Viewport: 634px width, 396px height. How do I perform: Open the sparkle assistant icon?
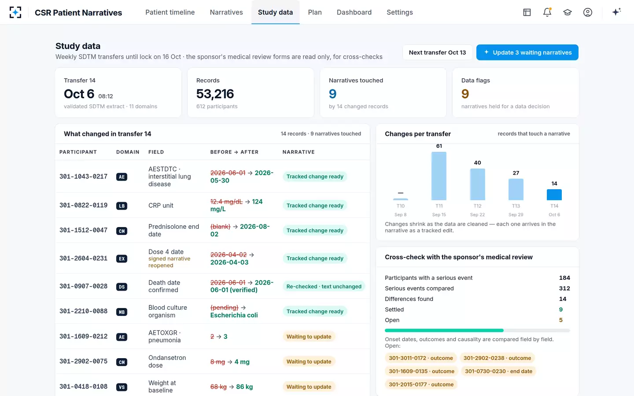click(x=616, y=12)
